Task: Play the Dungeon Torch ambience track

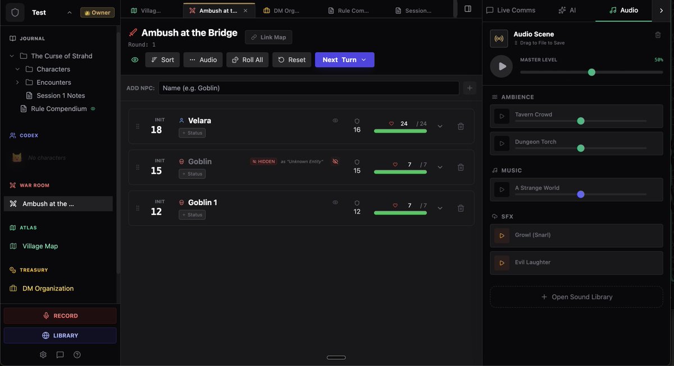Action: point(502,143)
